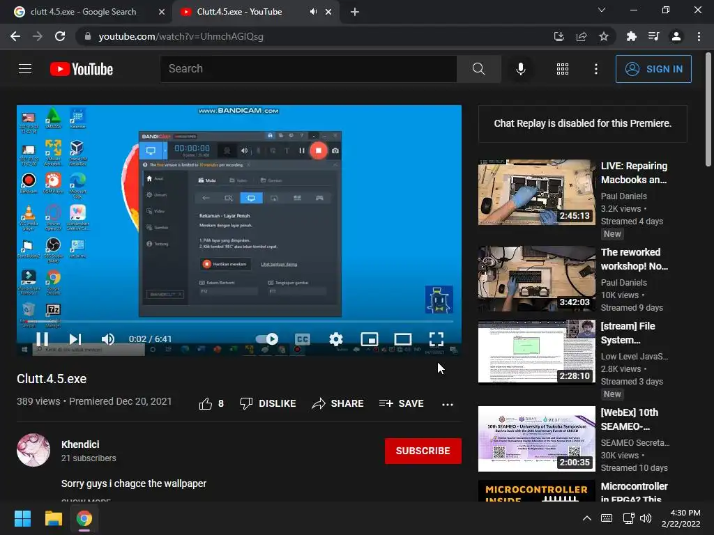The height and width of the screenshot is (535, 714).
Task: Select the Clutt.4.5.exe YouTube tab
Action: pyautogui.click(x=239, y=12)
